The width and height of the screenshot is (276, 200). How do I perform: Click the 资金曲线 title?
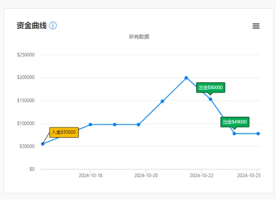click(x=32, y=26)
